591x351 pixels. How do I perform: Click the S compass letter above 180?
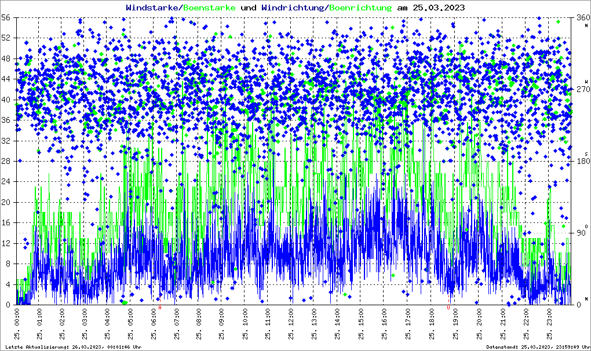[x=586, y=154]
